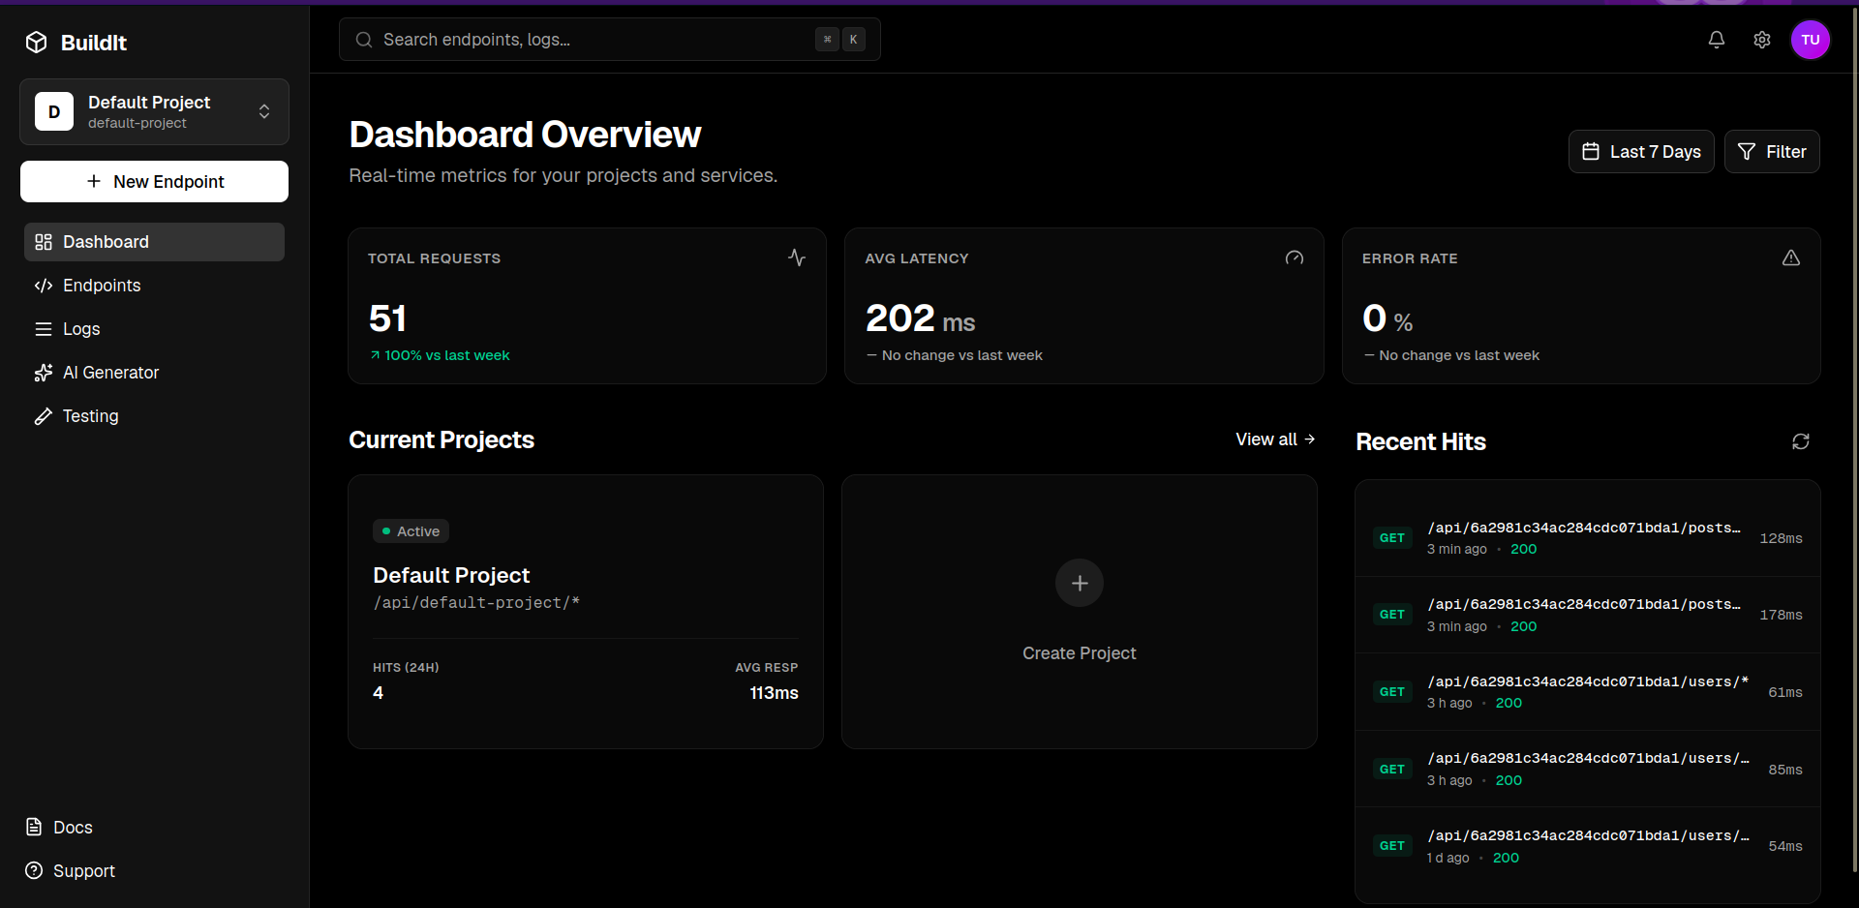Focus the Search endpoints, logs field
Screen dimensions: 1859x908
tap(609, 39)
